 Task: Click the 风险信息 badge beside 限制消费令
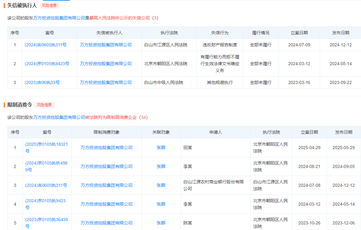44,104
